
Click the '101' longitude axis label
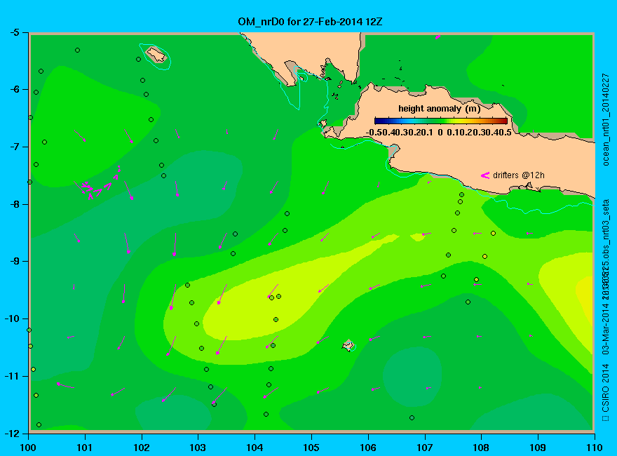pos(85,448)
